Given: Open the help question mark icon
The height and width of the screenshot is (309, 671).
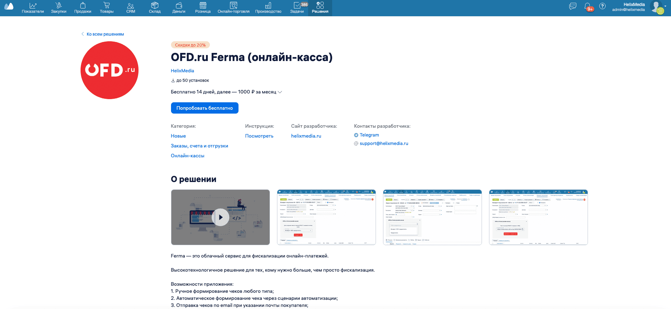Looking at the screenshot, I should 602,6.
